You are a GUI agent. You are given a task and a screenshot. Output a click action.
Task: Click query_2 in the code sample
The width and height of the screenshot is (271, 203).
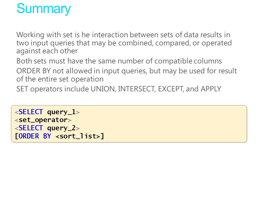pyautogui.click(x=61, y=128)
